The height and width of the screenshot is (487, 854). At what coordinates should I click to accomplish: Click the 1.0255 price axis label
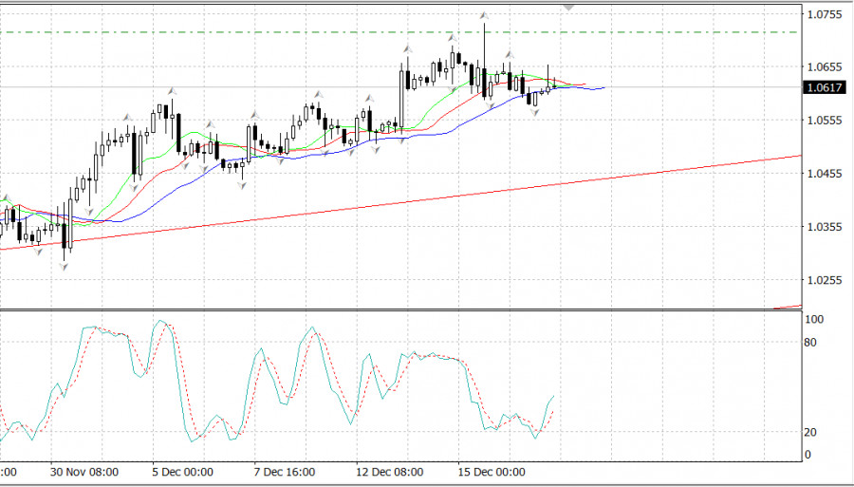click(x=824, y=280)
